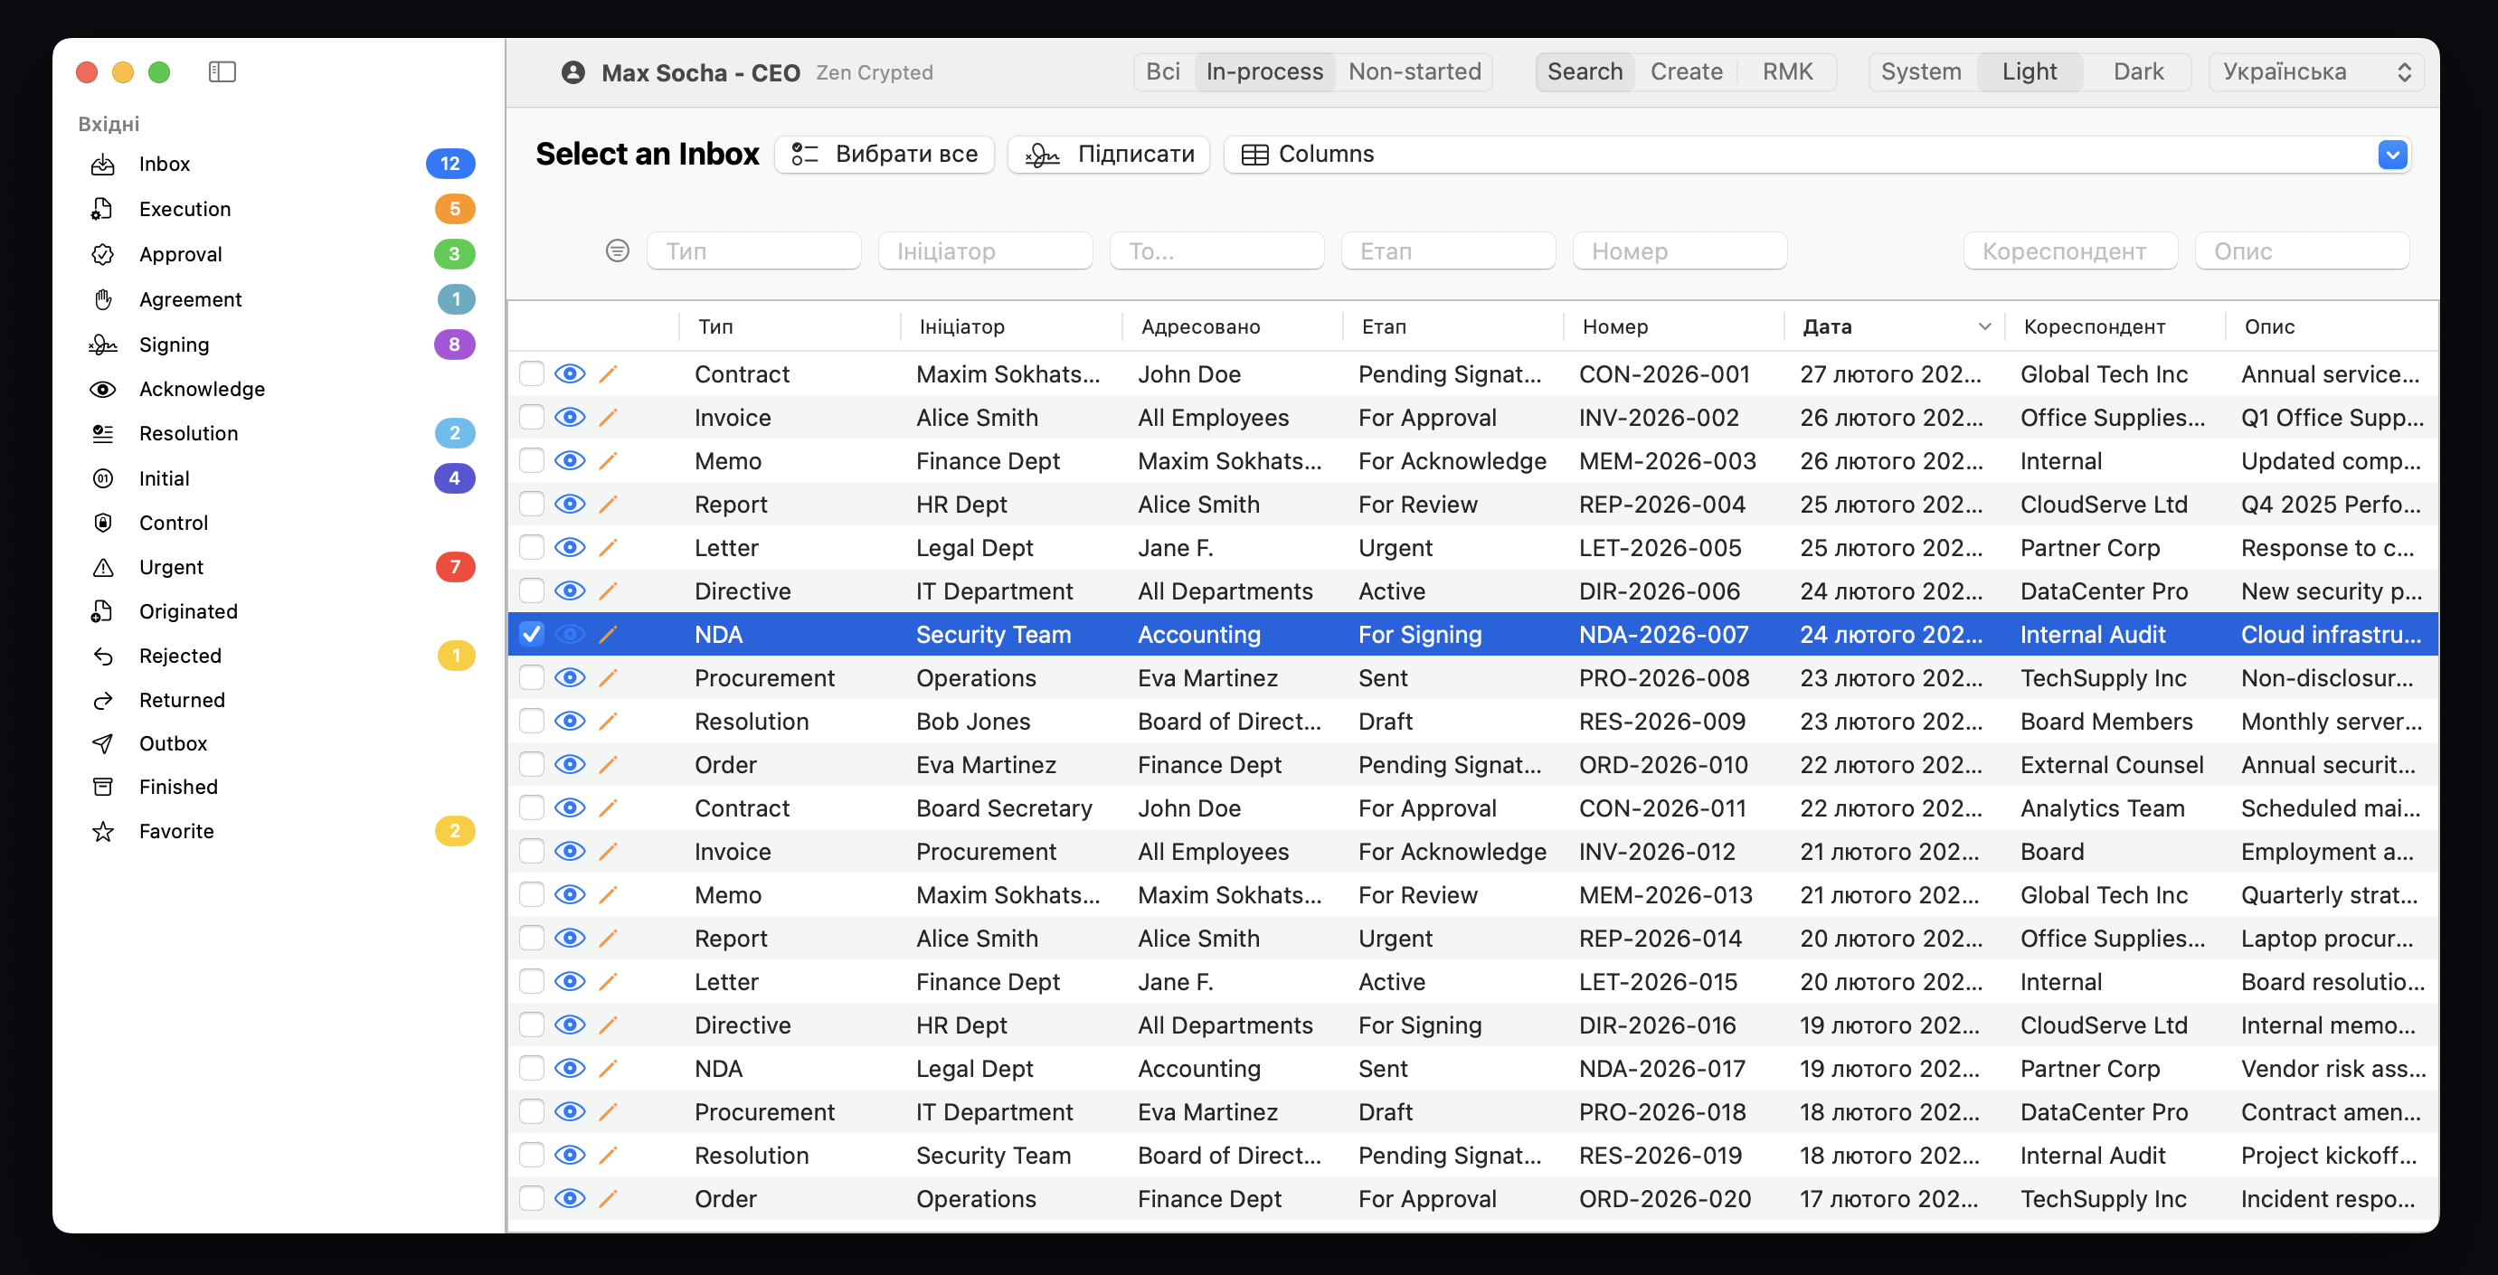Viewport: 2498px width, 1275px height.
Task: Open the Outbox paper plane icon
Action: [103, 743]
